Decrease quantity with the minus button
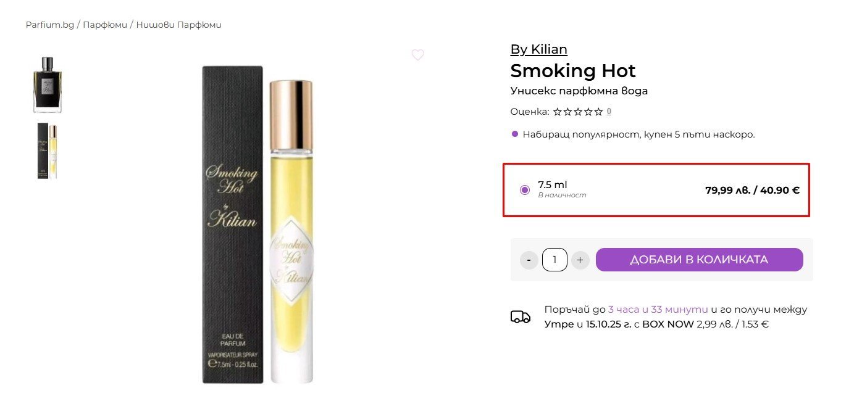841x404 pixels. point(529,260)
